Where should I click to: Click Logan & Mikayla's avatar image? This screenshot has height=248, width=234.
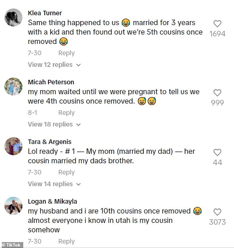14,206
